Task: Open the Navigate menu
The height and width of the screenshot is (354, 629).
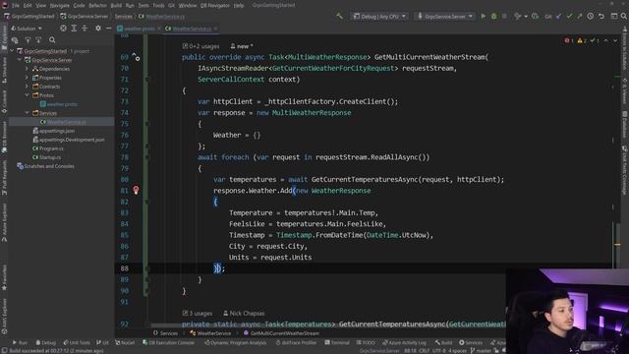Action: tap(59, 6)
